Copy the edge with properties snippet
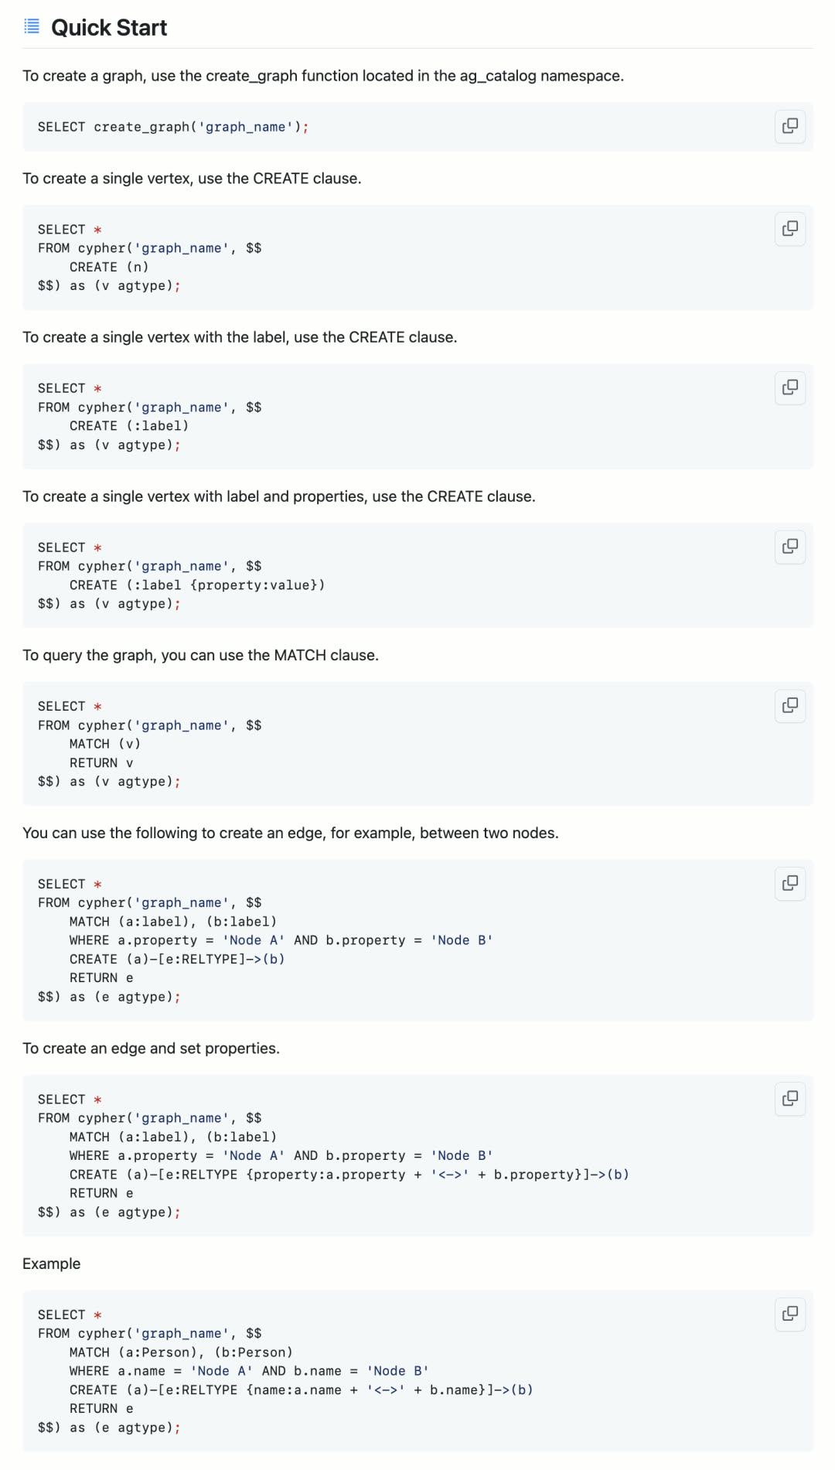Image resolution: width=835 pixels, height=1470 pixels. [x=789, y=1099]
